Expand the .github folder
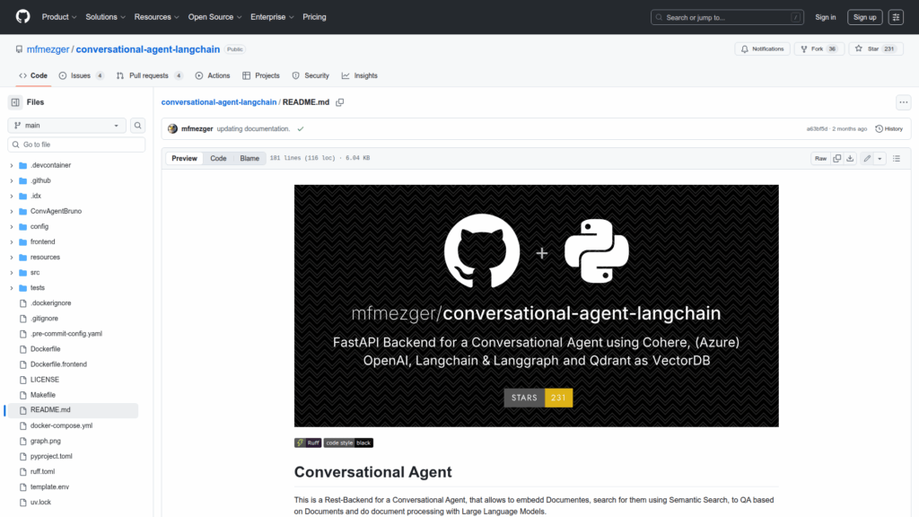Screen dimensions: 919x517 (12, 180)
